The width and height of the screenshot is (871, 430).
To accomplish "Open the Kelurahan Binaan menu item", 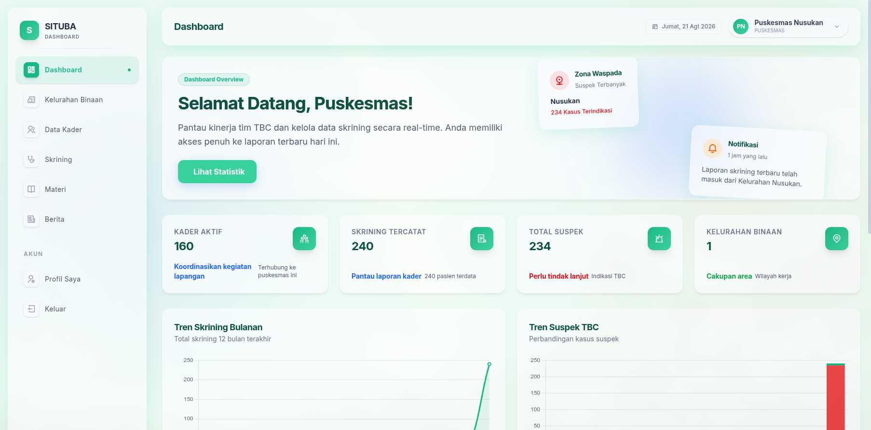I will tap(77, 100).
